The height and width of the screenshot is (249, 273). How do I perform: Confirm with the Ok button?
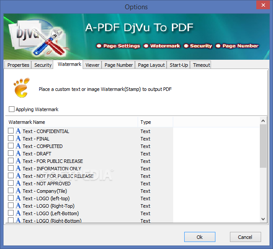pyautogui.click(x=200, y=237)
